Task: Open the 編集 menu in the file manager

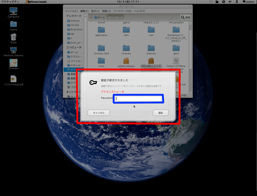Action: pyautogui.click(x=84, y=11)
